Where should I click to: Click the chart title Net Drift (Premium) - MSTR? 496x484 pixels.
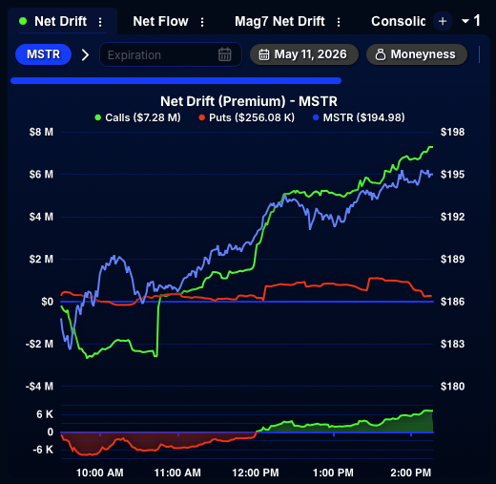(x=249, y=101)
